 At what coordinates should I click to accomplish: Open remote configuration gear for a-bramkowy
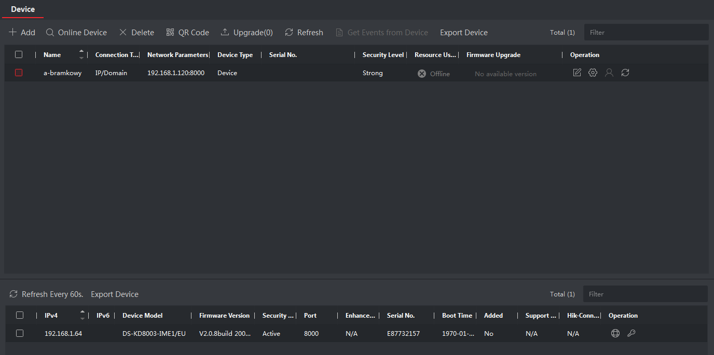click(x=593, y=73)
